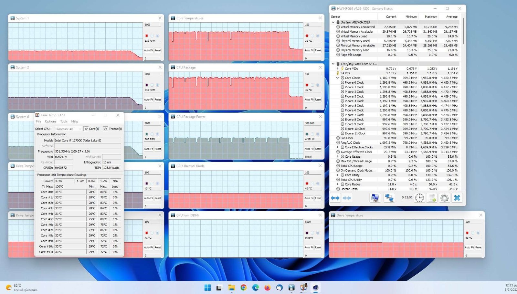Image resolution: width=517 pixels, height=294 pixels.
Task: Click HWiNFO logging sheet with plus icon
Action: pos(432,198)
